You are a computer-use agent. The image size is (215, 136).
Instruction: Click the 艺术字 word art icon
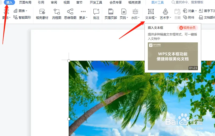[165, 12]
